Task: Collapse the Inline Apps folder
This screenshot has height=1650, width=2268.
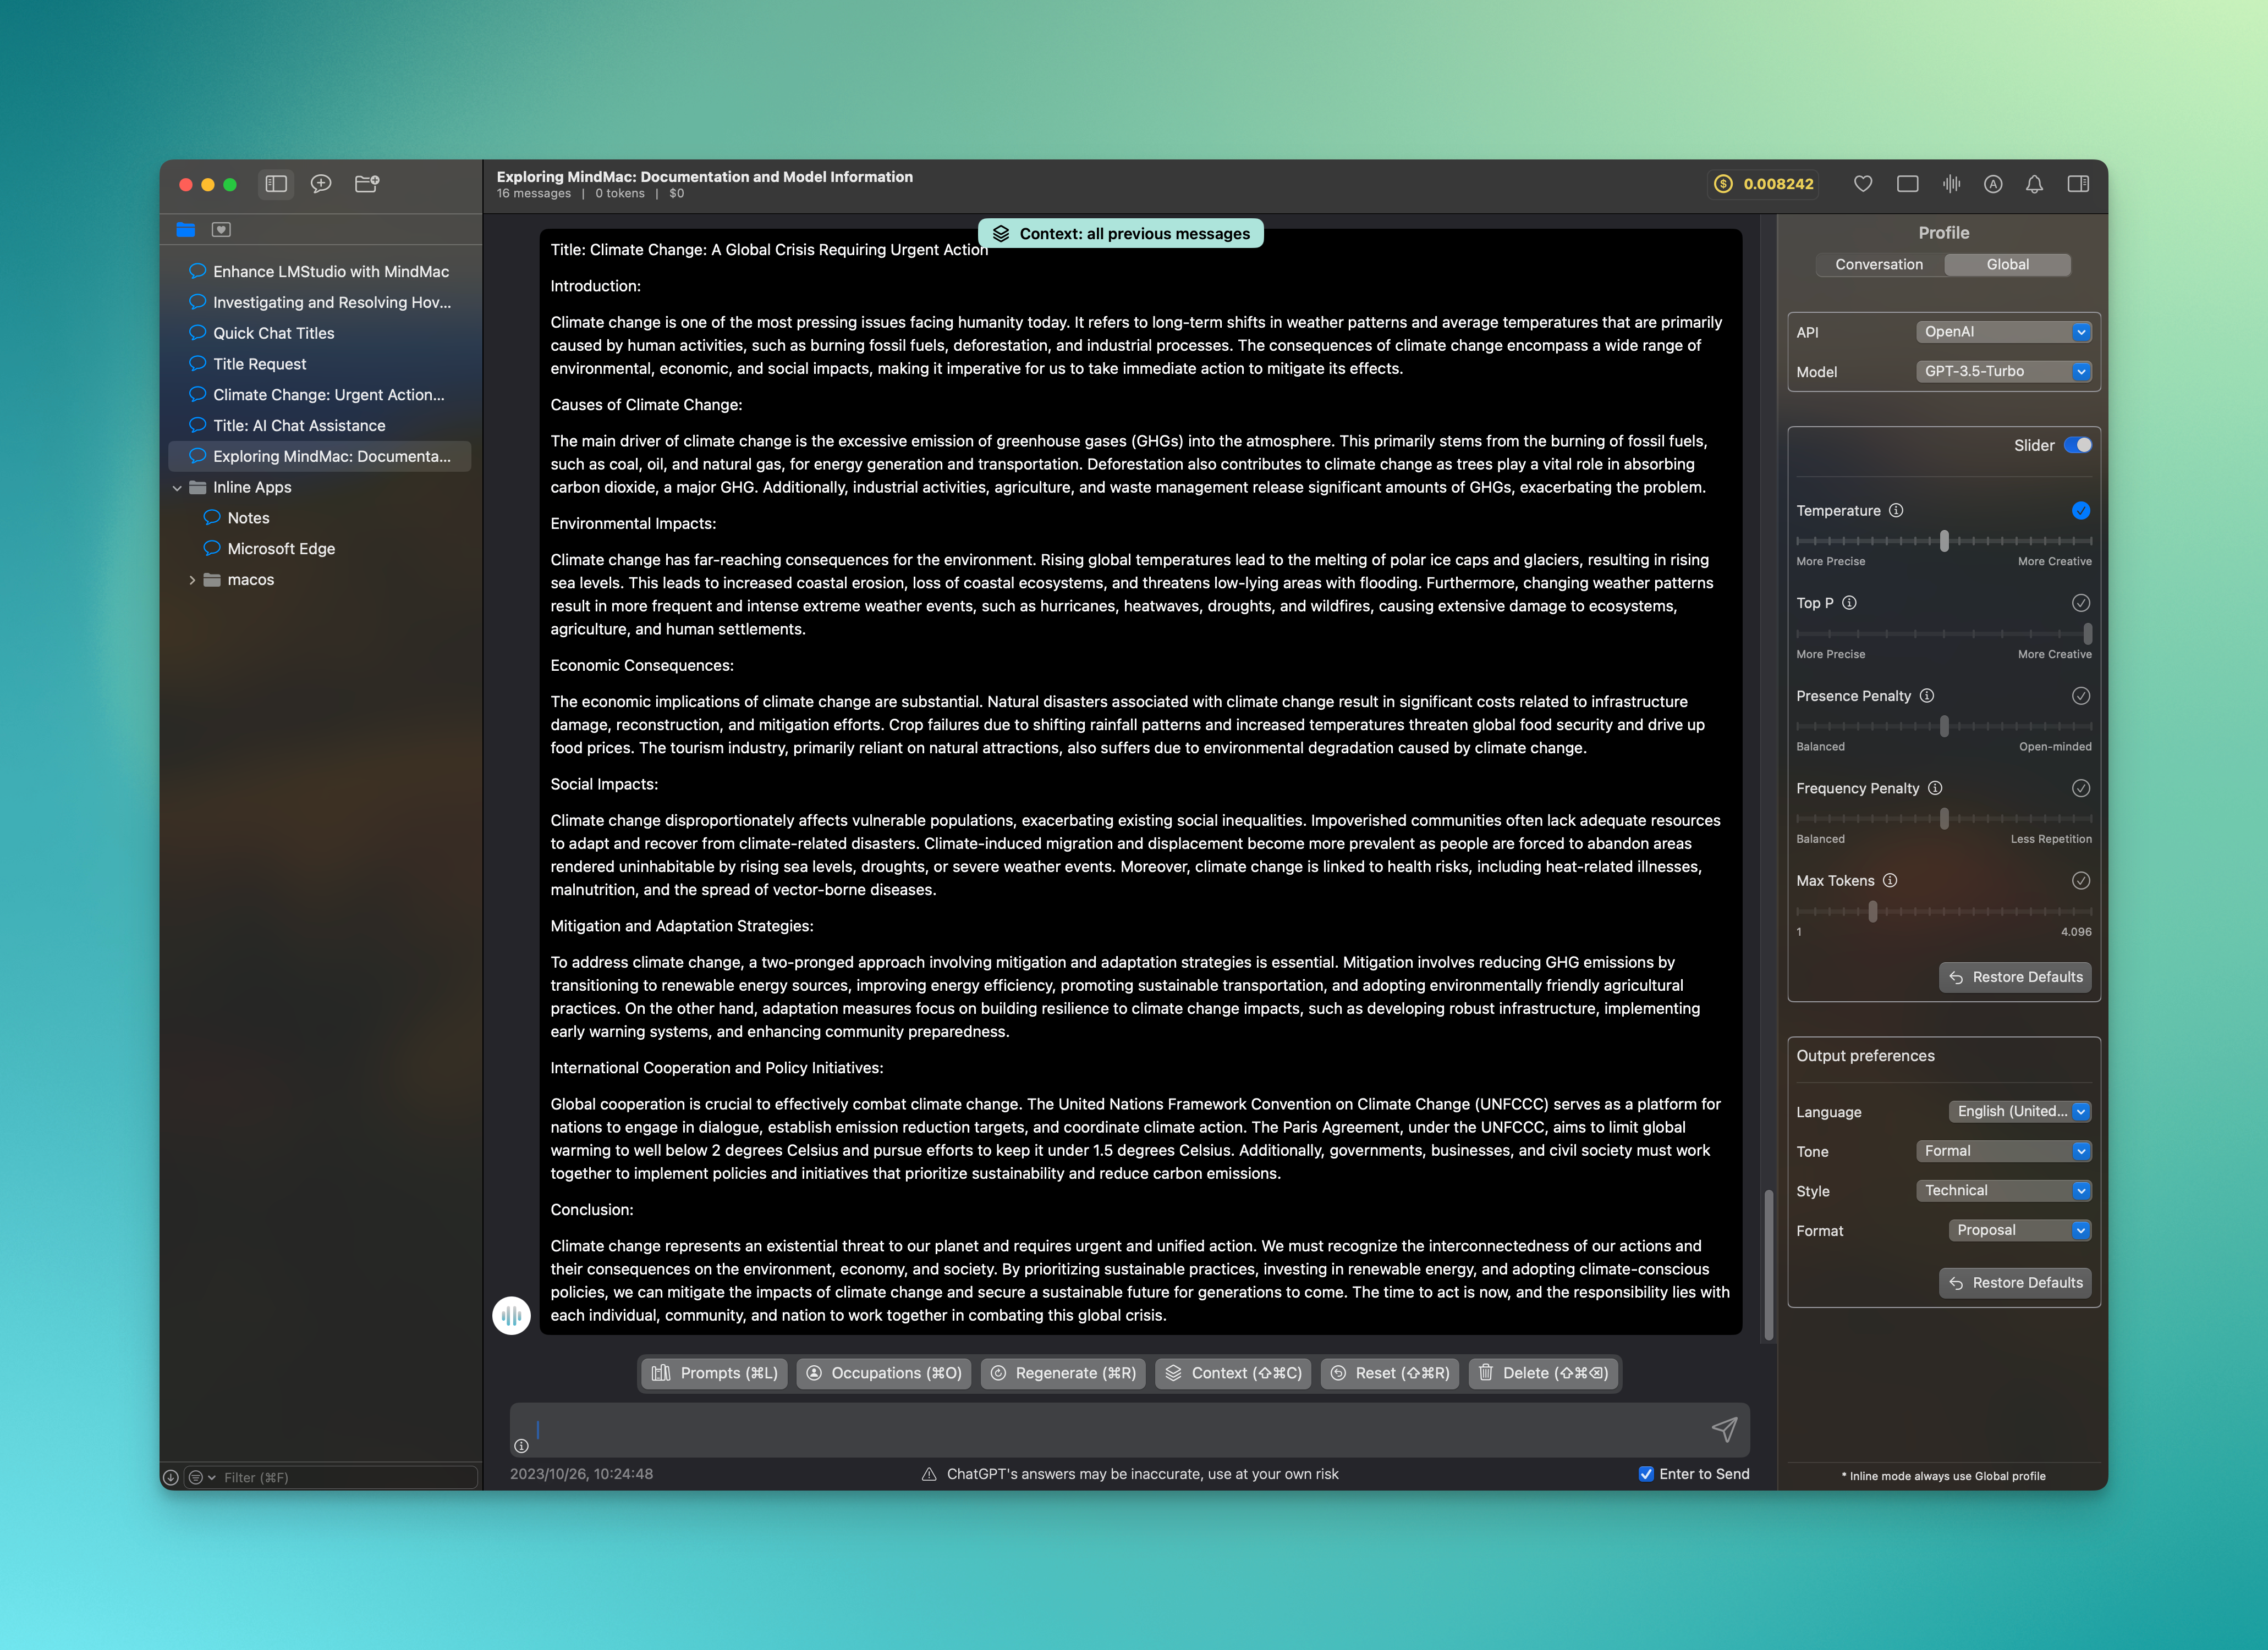Action: 177,488
